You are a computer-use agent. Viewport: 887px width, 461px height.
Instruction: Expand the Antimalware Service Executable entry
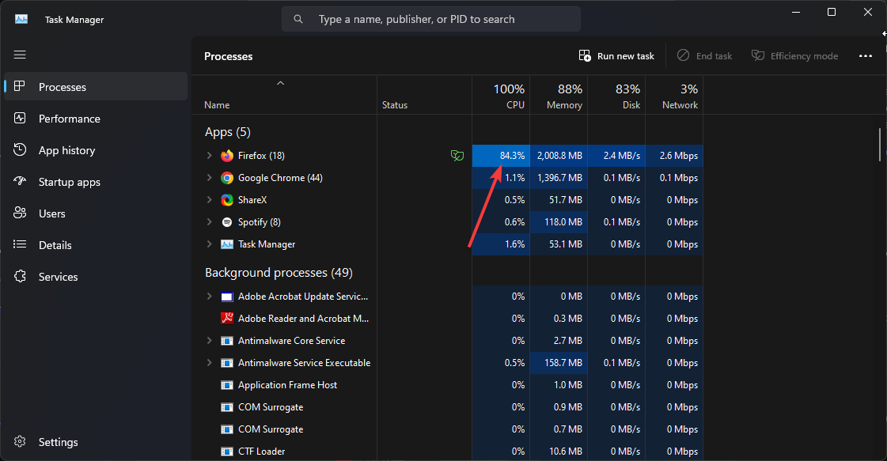210,363
